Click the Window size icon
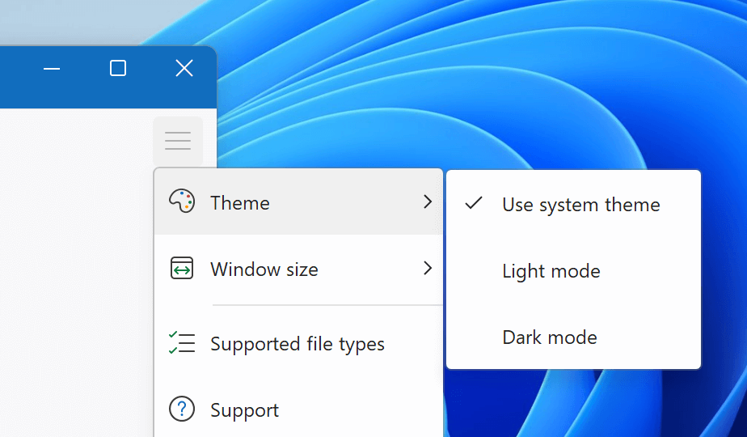 [182, 268]
